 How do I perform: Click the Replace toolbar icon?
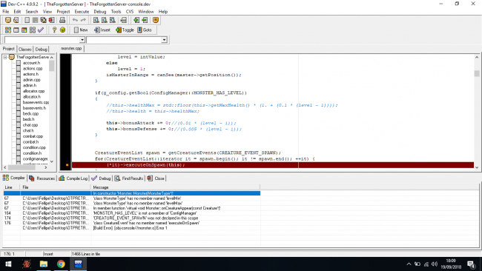105,20
